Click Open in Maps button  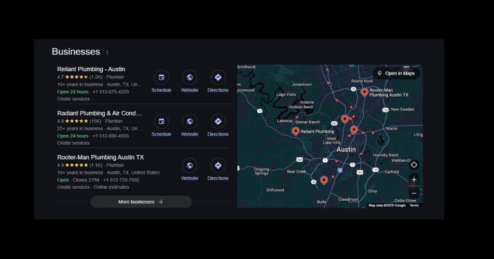click(396, 73)
